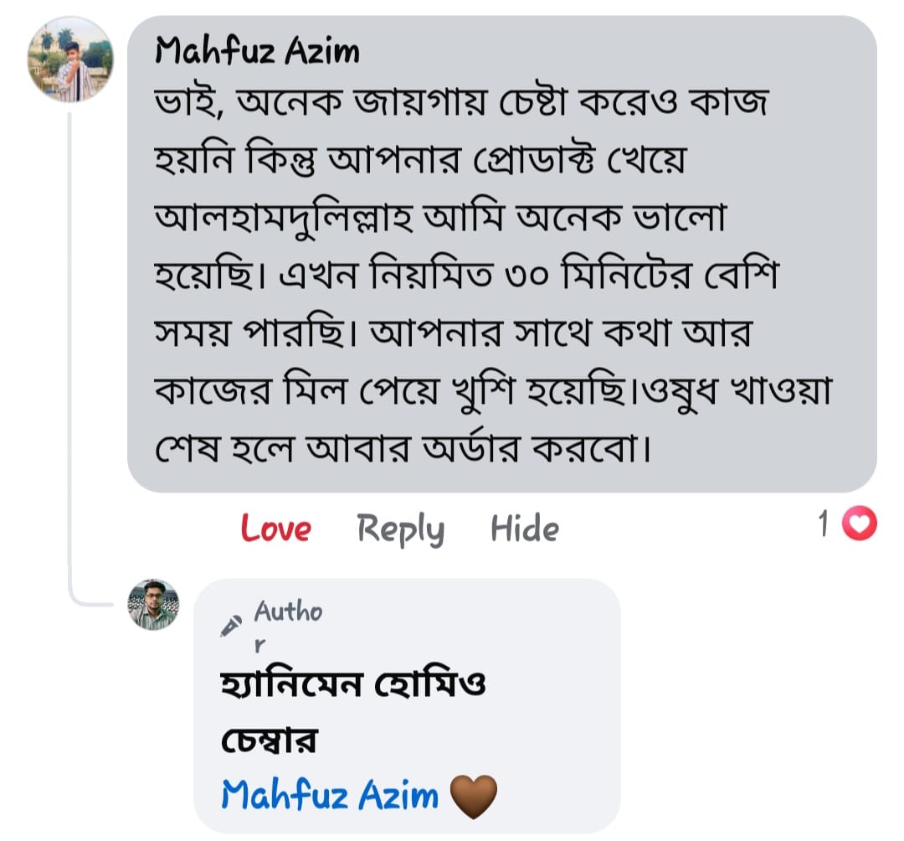Open the author's profile picture in reply
Viewport: 904px width, 841px height.
[x=153, y=604]
